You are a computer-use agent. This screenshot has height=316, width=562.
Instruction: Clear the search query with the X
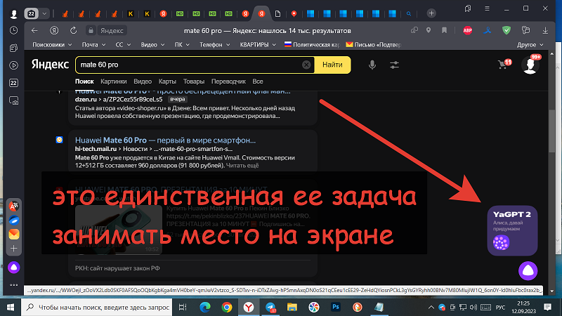pos(306,65)
